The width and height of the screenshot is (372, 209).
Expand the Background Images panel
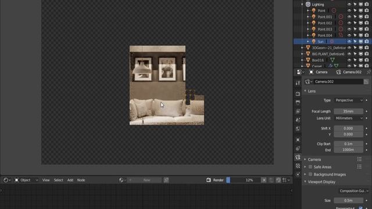coord(305,174)
